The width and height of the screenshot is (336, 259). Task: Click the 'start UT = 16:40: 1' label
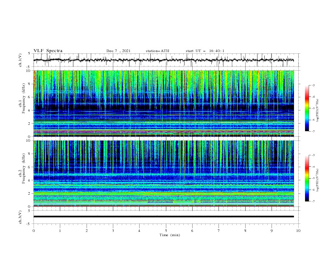[205, 51]
